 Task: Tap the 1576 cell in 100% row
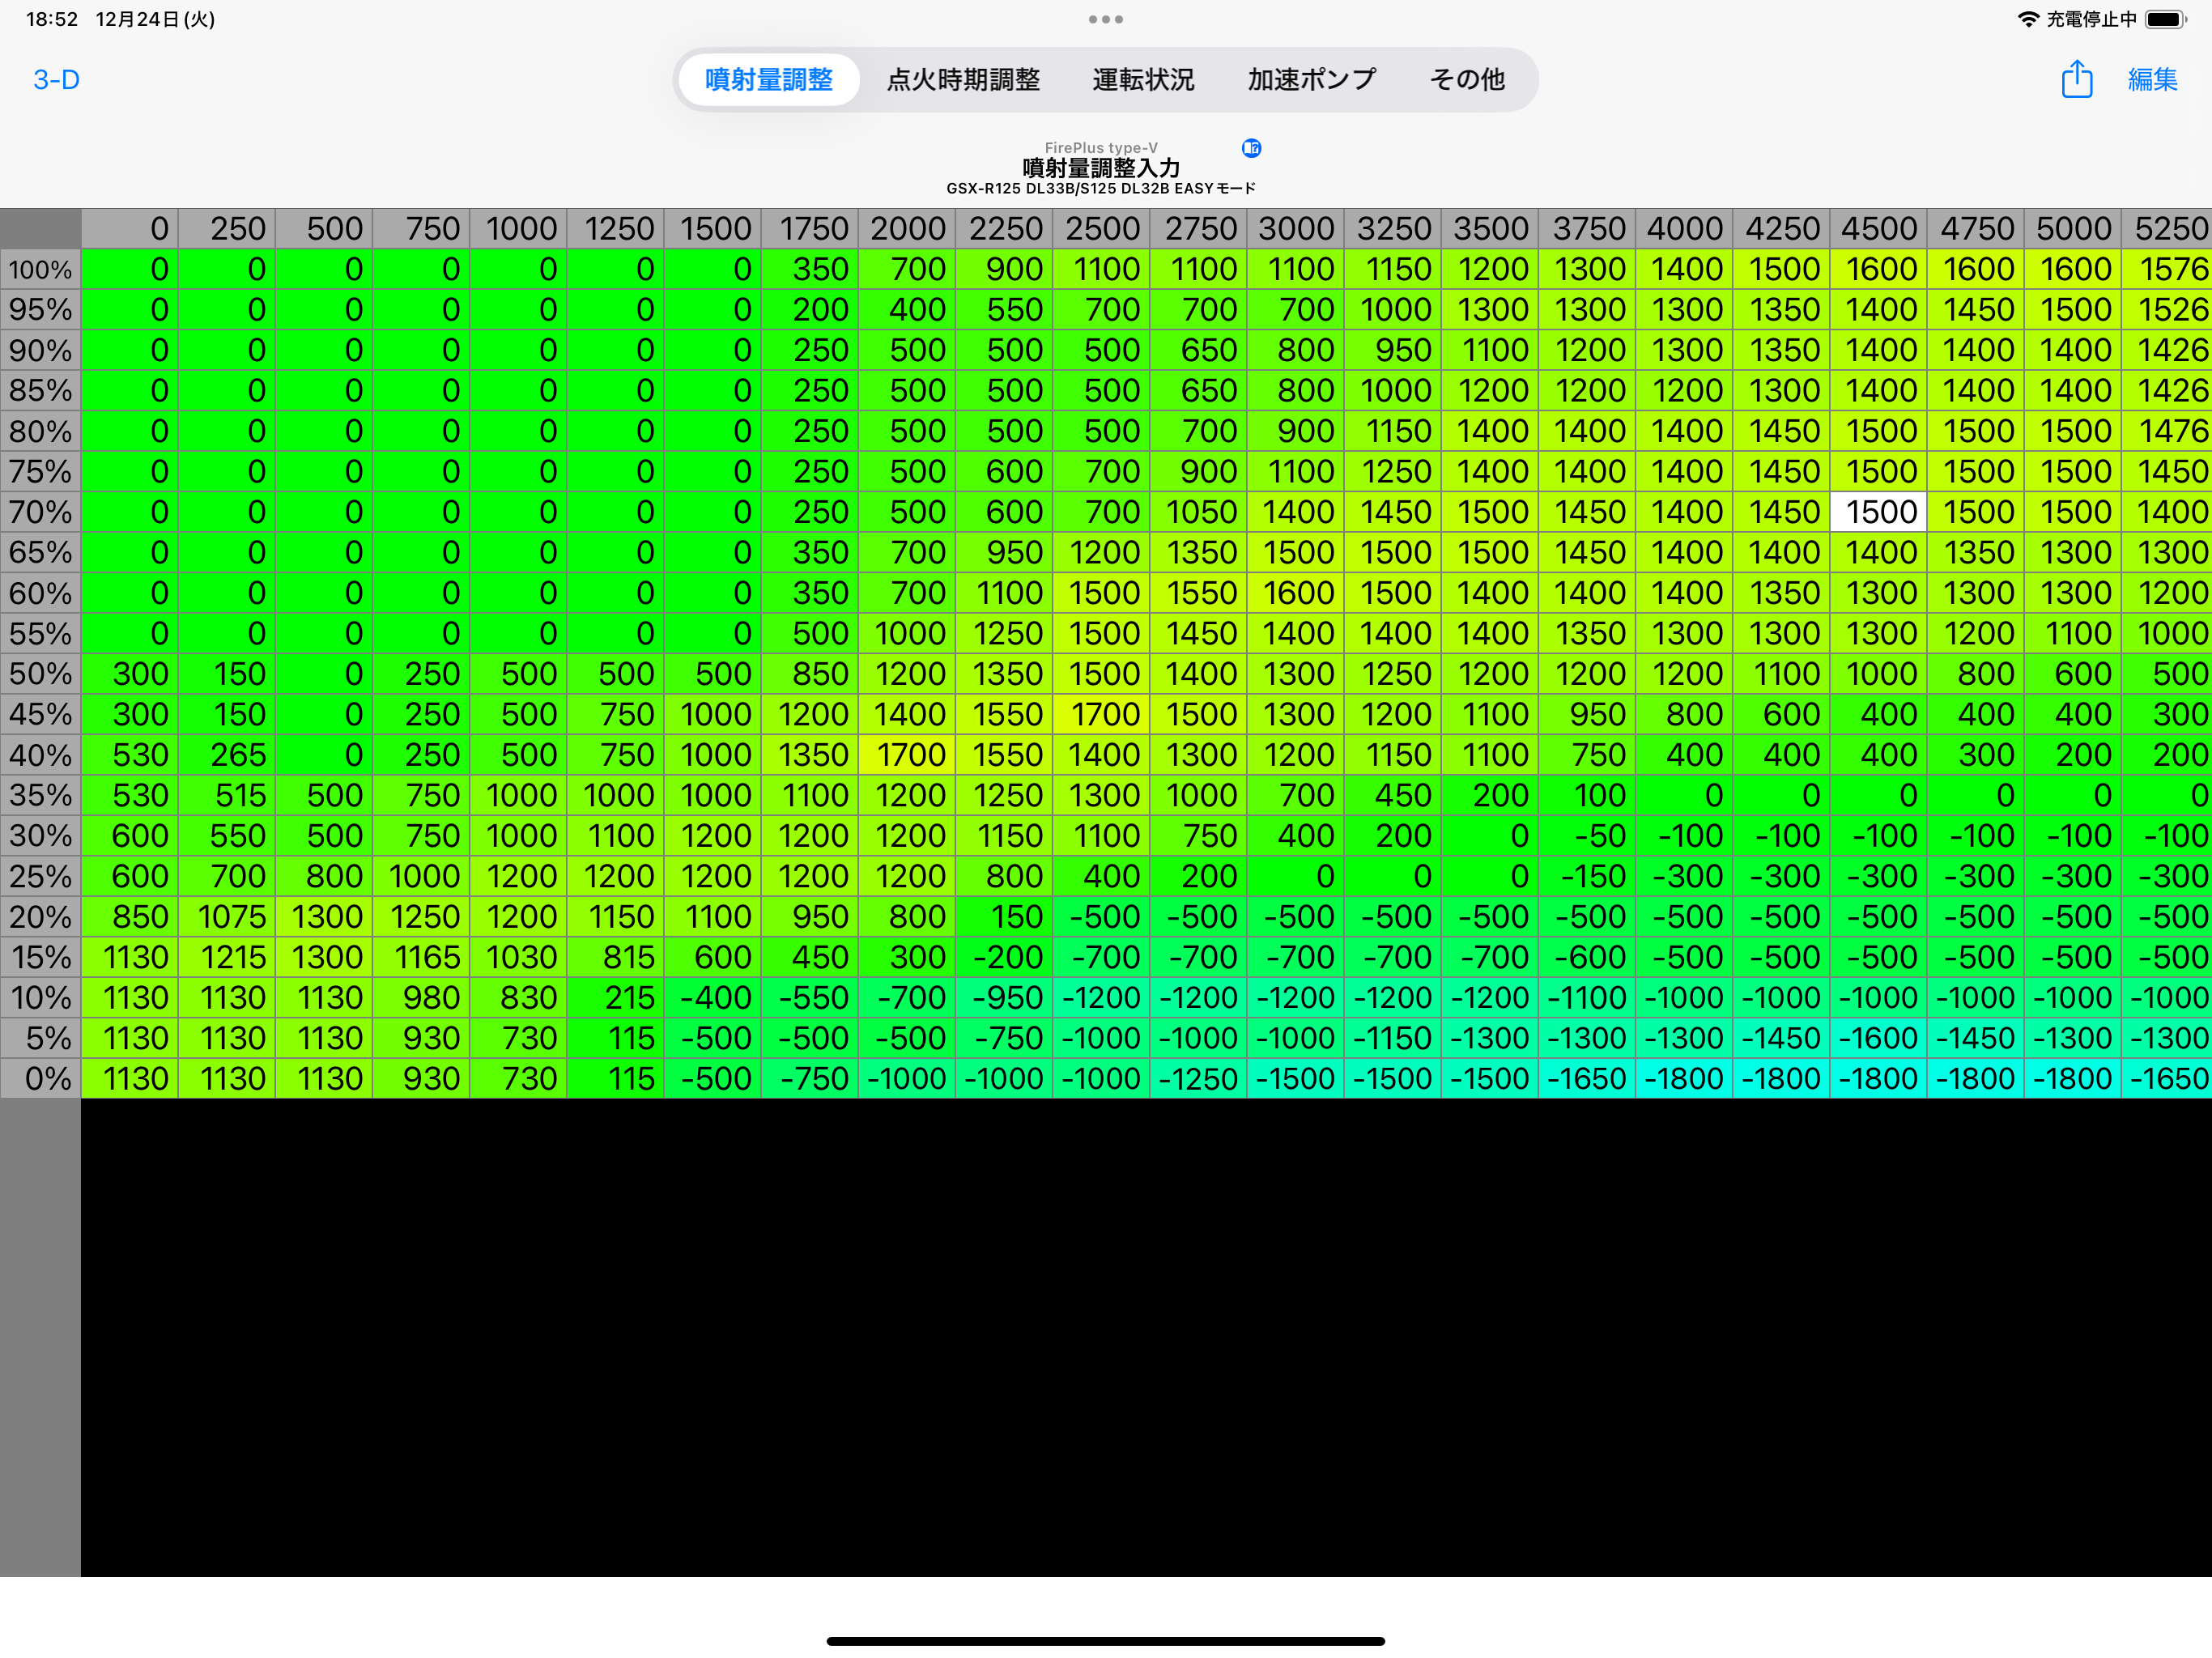pos(2168,269)
